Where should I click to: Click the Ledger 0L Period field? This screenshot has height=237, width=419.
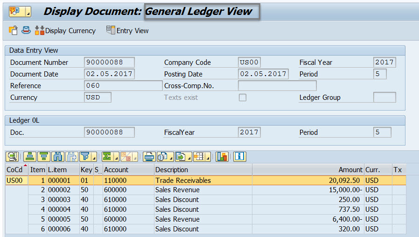(382, 132)
